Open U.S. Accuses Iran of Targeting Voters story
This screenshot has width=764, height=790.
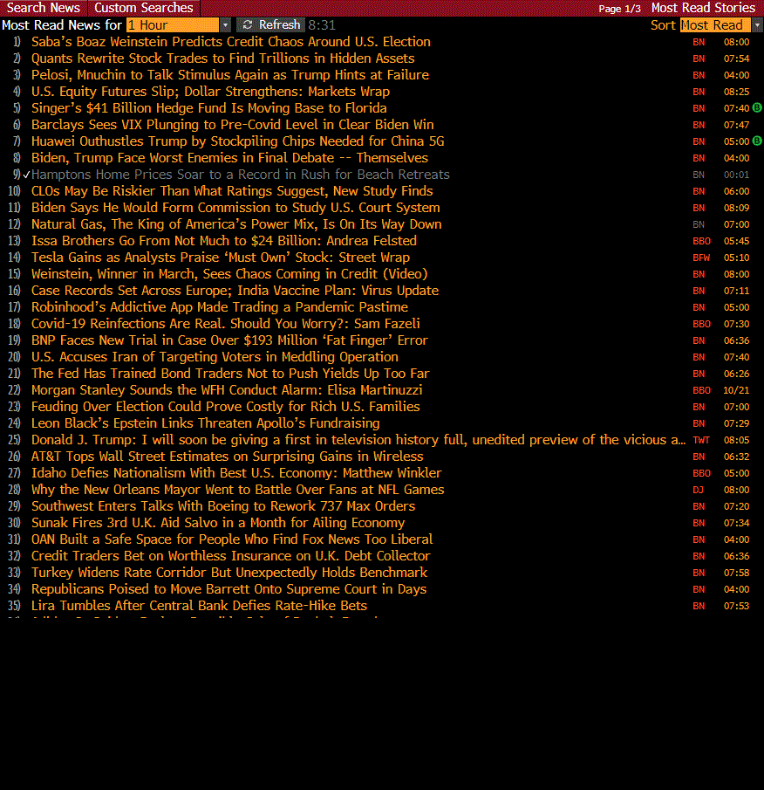[x=215, y=357]
